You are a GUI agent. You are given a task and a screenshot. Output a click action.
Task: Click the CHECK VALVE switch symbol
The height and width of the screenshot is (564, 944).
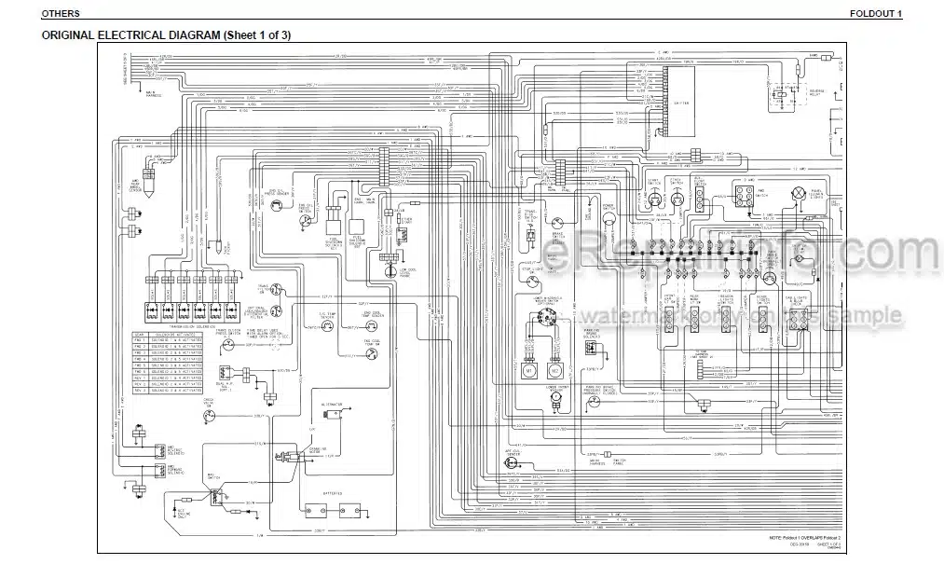pos(210,415)
